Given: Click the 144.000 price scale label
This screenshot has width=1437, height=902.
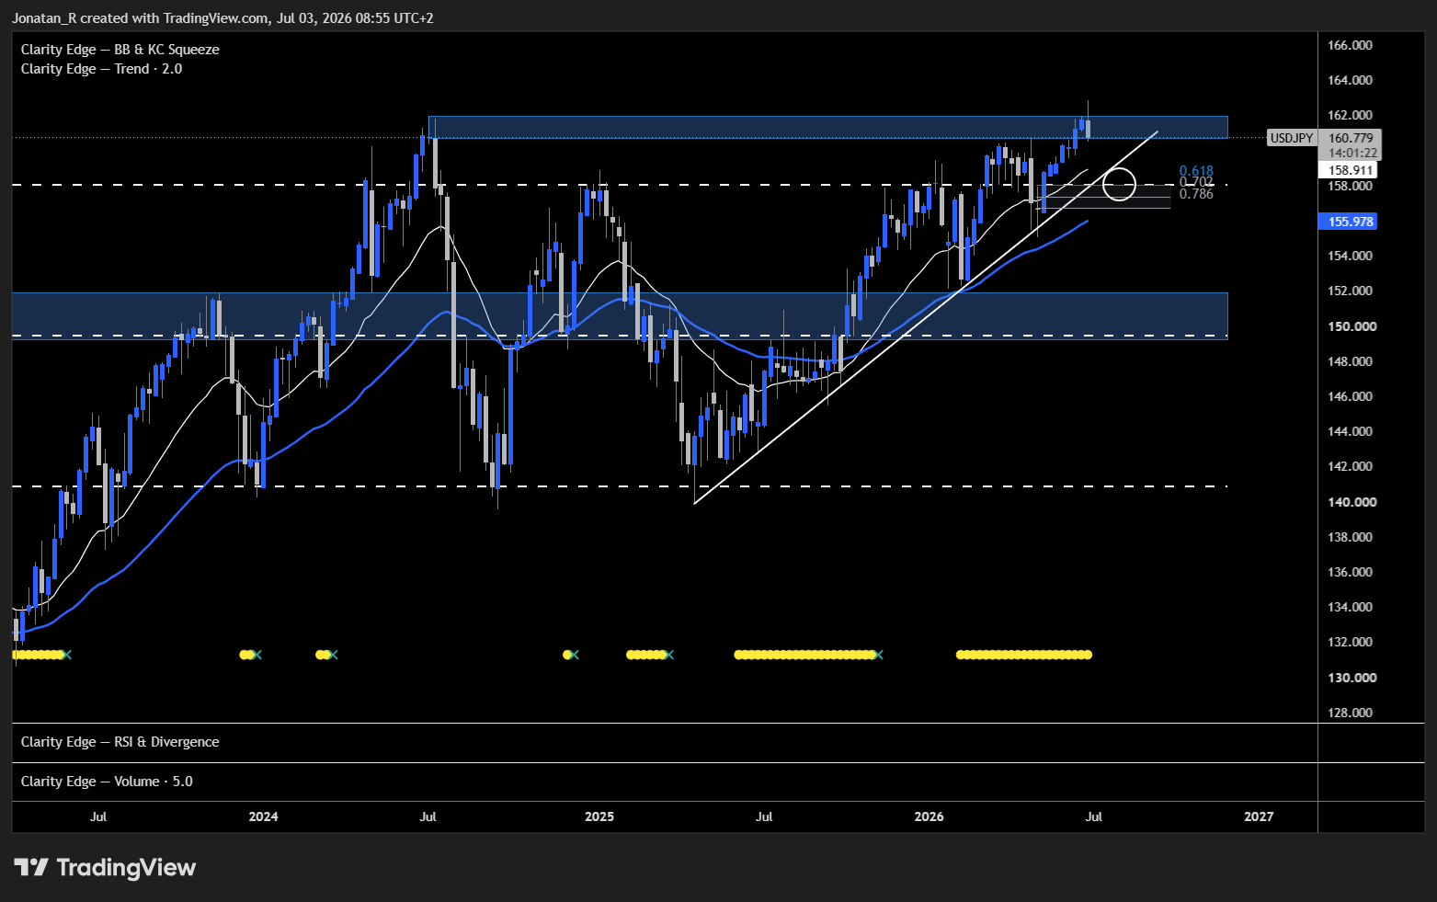Looking at the screenshot, I should tap(1350, 431).
